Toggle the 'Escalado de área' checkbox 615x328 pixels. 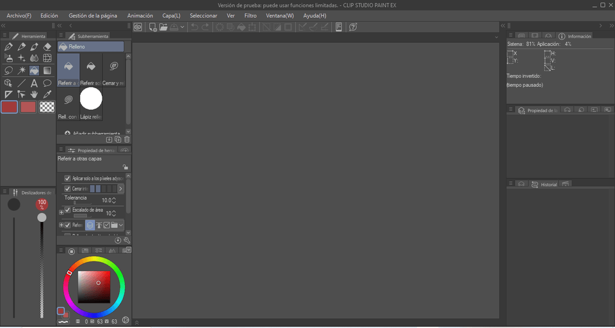[x=68, y=209]
